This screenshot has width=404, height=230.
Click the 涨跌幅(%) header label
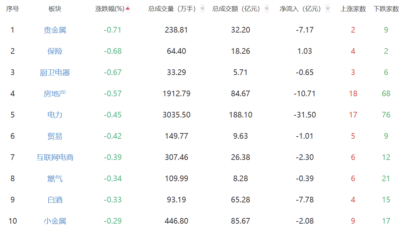(110, 9)
